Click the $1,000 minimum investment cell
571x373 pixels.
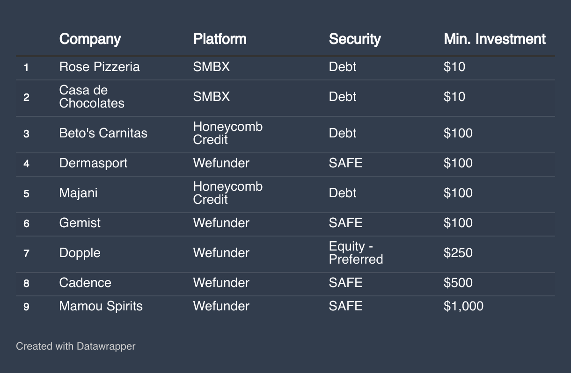coord(463,306)
